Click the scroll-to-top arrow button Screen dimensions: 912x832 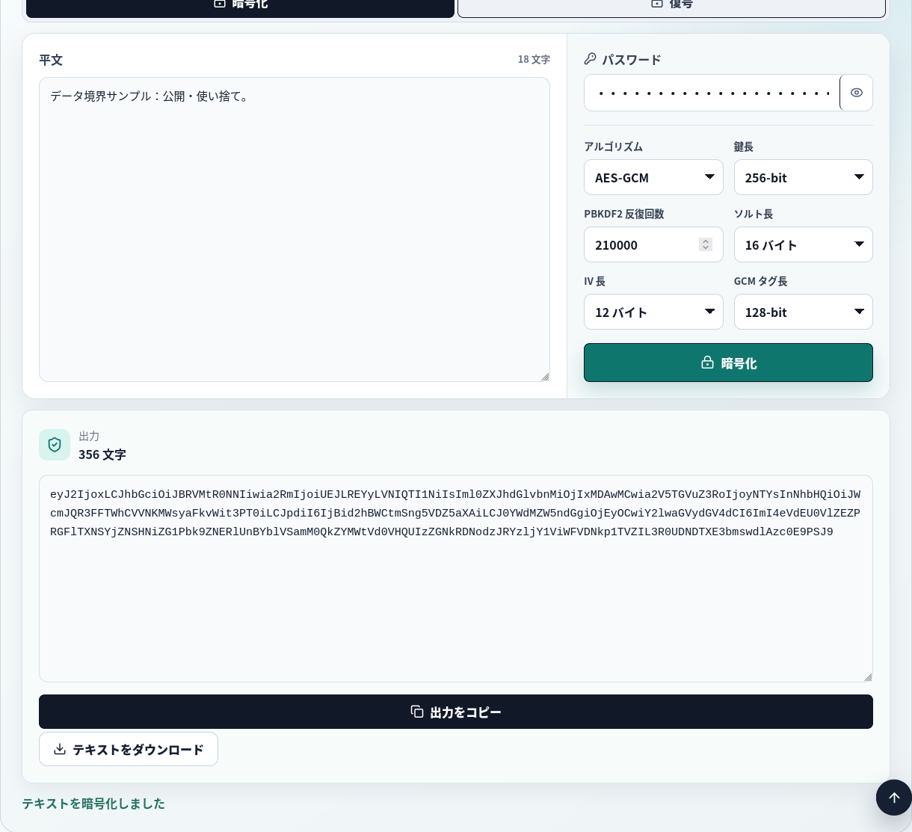[894, 798]
